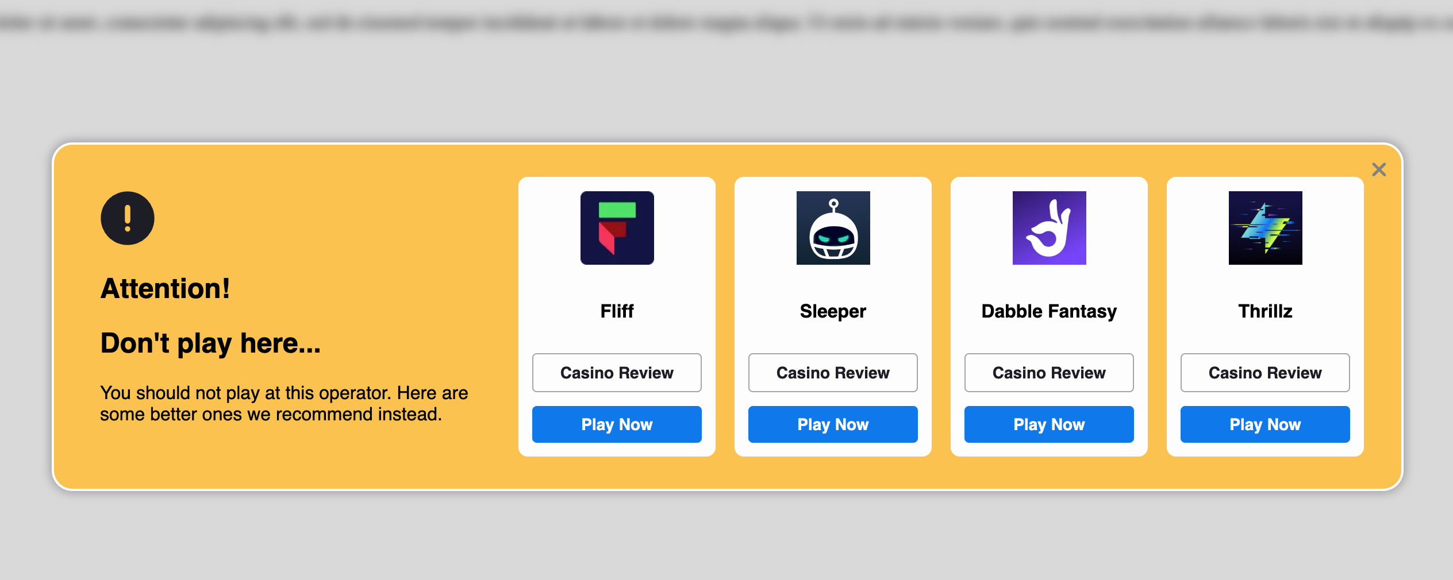Click the exclamation warning icon
This screenshot has height=580, width=1453.
pyautogui.click(x=128, y=218)
